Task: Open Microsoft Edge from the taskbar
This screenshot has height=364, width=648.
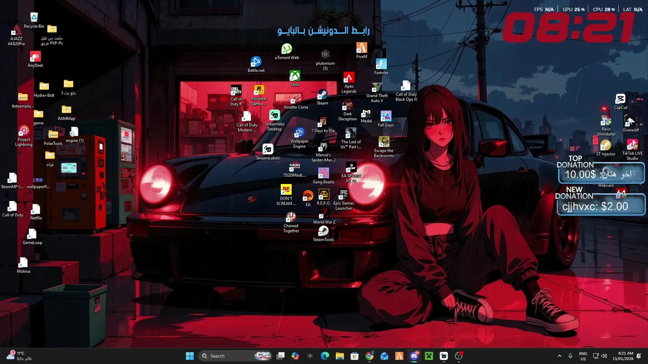Action: pos(325,356)
